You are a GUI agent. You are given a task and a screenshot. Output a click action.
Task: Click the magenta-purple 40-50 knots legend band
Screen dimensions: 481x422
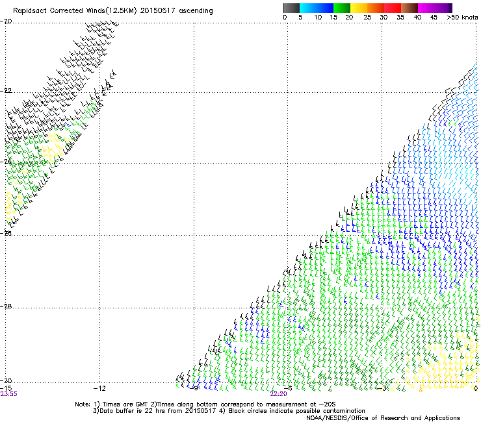tap(435, 8)
